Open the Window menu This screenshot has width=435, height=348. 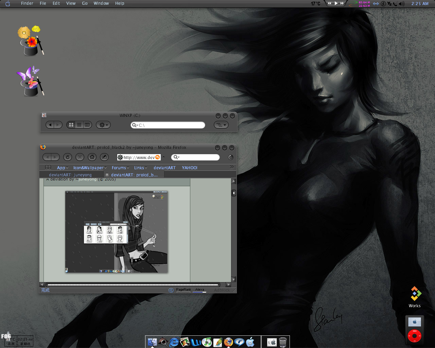101,3
